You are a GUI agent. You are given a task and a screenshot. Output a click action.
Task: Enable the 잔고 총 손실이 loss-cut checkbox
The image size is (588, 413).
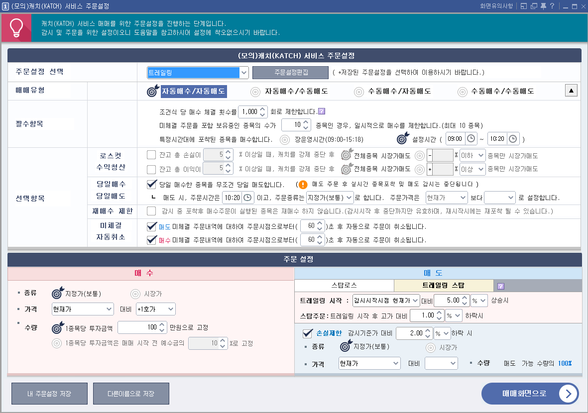point(151,155)
